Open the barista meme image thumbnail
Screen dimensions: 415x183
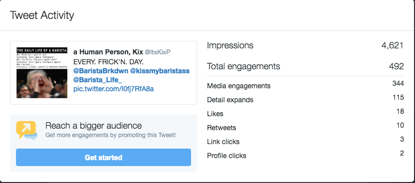tap(42, 73)
